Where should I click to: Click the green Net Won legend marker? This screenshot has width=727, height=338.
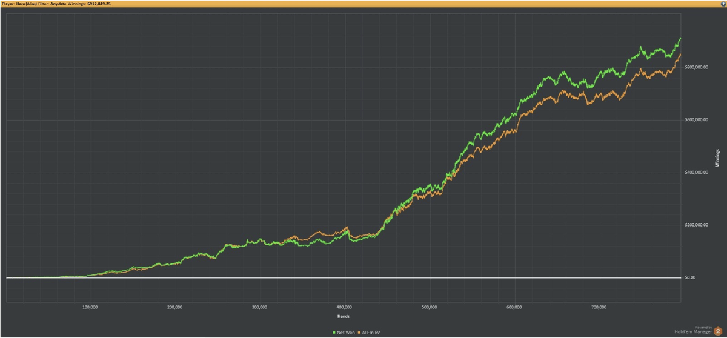(333, 333)
